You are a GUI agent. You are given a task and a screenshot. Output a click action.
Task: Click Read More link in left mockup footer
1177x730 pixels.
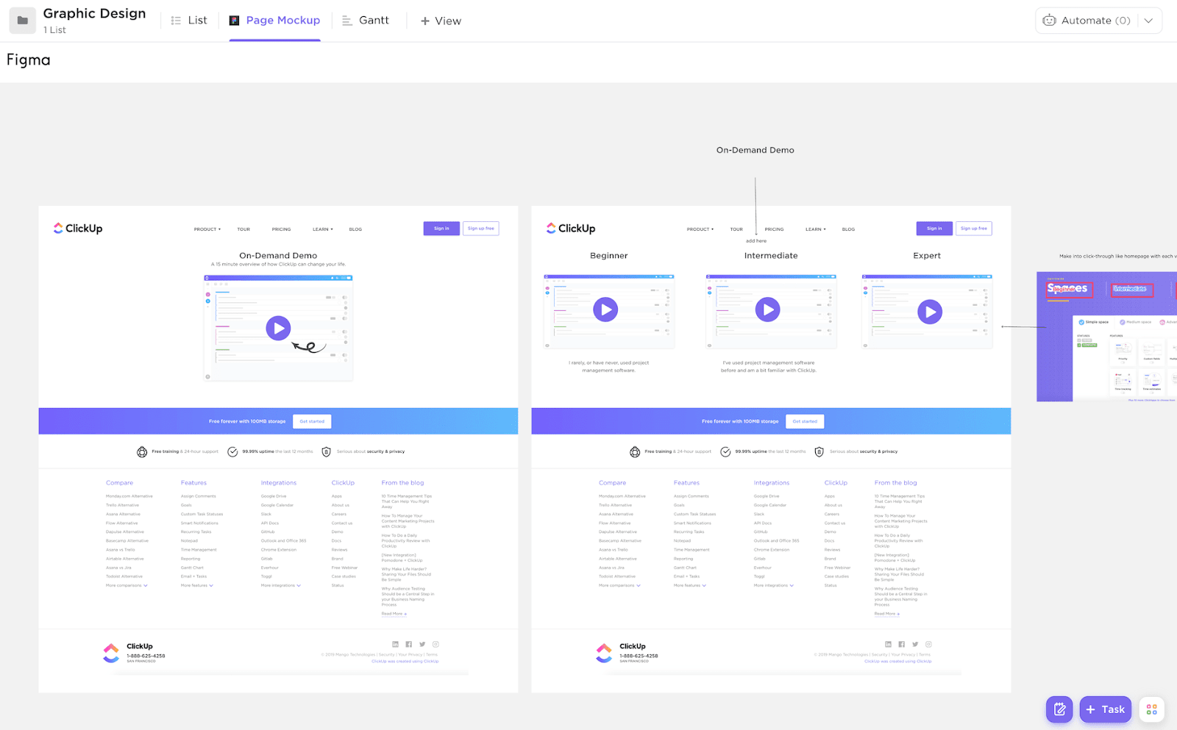pos(394,614)
